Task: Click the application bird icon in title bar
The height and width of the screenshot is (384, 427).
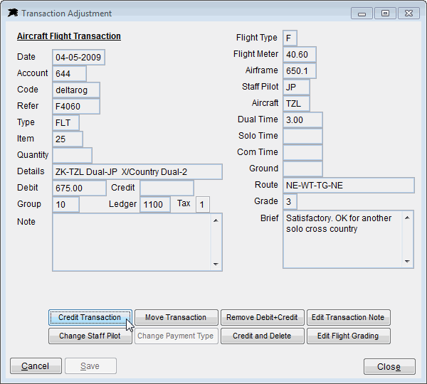Action: pos(13,13)
